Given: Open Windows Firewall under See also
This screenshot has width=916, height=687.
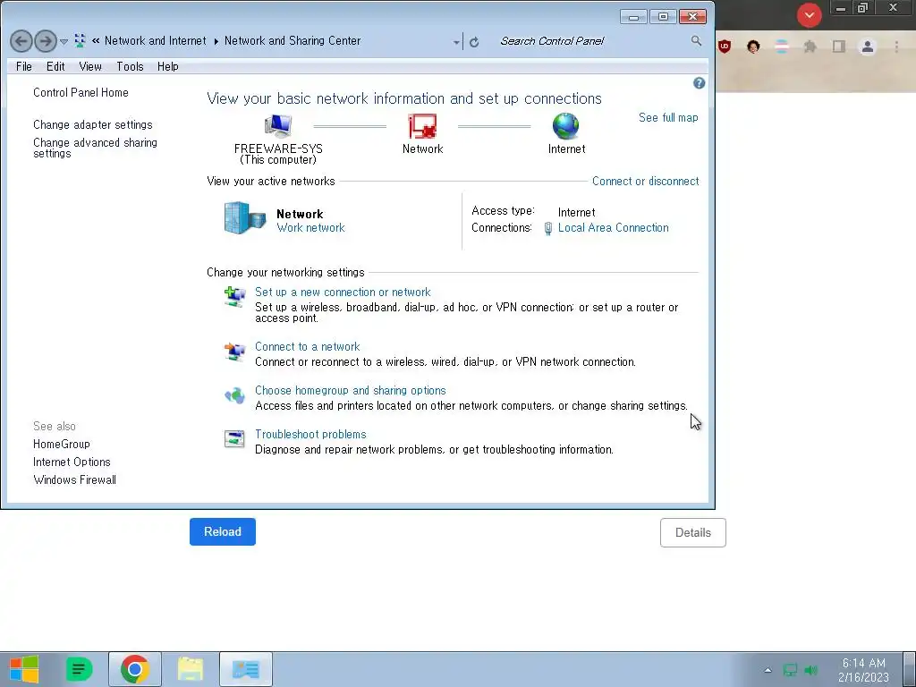Looking at the screenshot, I should [75, 479].
